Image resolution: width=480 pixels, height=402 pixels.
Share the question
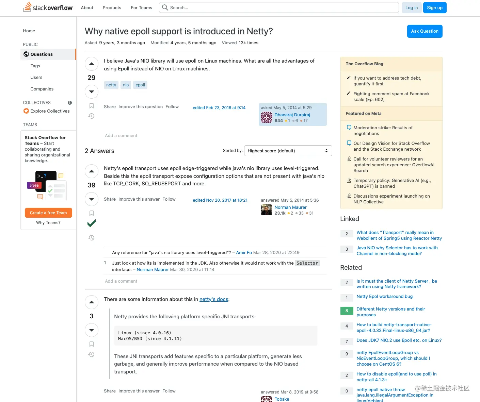(110, 107)
